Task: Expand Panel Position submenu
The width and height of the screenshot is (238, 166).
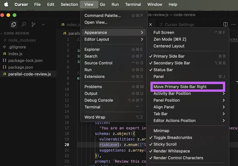Action: (188, 100)
